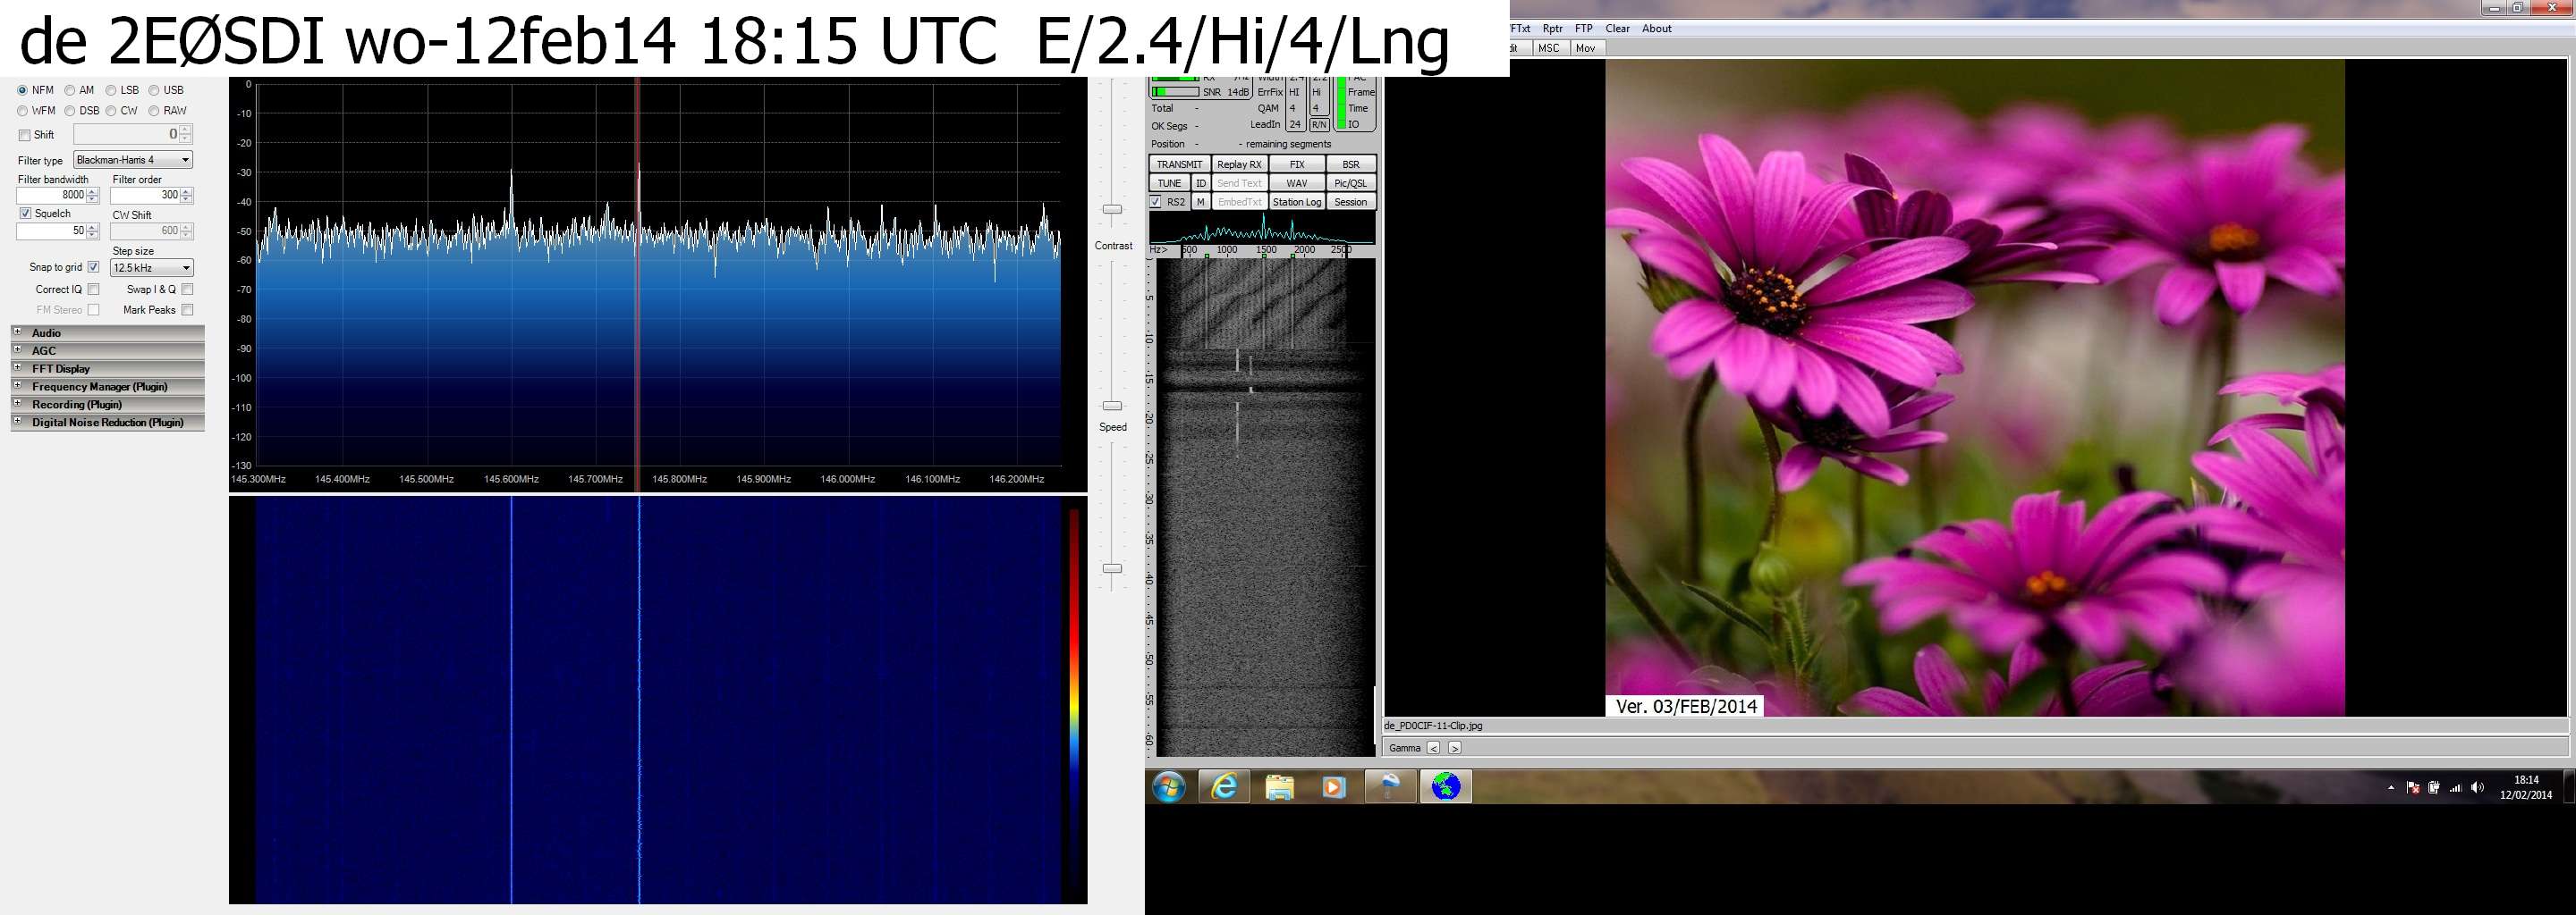Viewport: 2576px width, 915px height.
Task: Click the WAV button
Action: 1297,184
